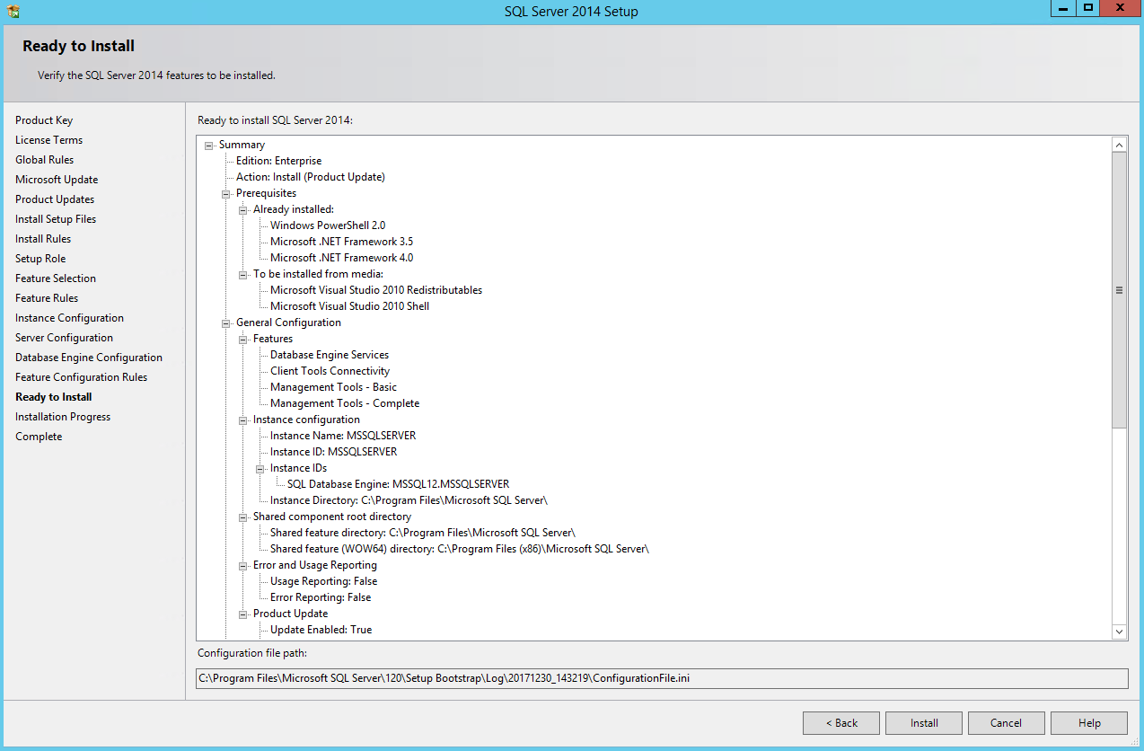
Task: Collapse Error and Usage Reporting node
Action: [242, 565]
